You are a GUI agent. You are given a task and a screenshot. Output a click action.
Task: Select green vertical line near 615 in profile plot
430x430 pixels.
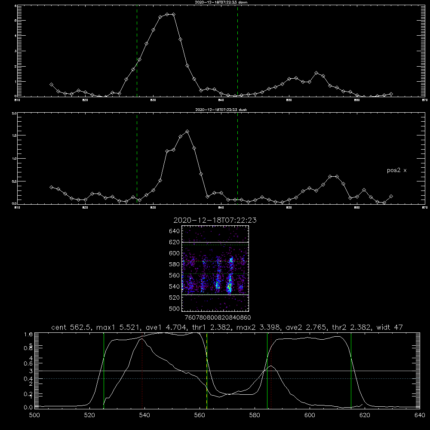pyautogui.click(x=351, y=371)
